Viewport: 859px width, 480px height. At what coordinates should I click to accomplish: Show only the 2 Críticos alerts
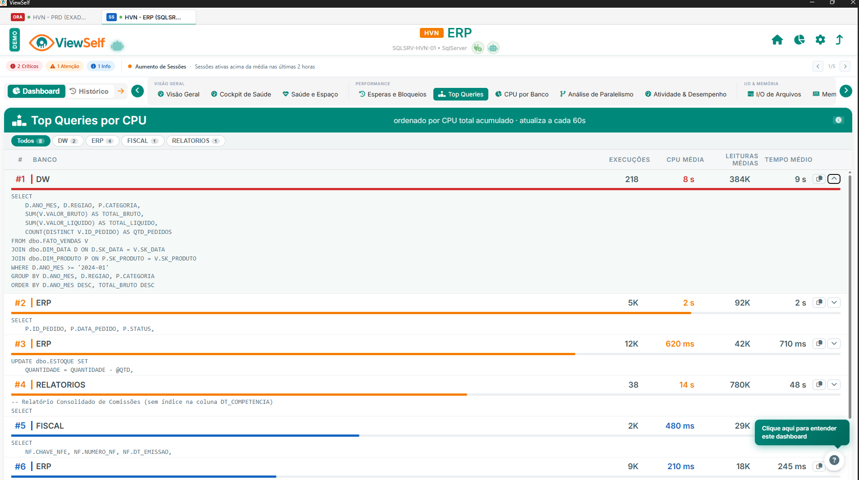pyautogui.click(x=24, y=66)
